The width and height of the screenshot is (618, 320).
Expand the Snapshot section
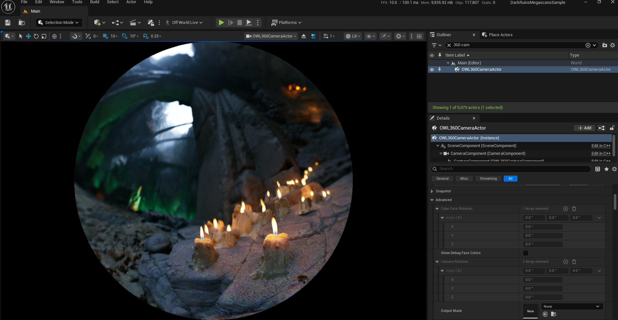tap(432, 191)
